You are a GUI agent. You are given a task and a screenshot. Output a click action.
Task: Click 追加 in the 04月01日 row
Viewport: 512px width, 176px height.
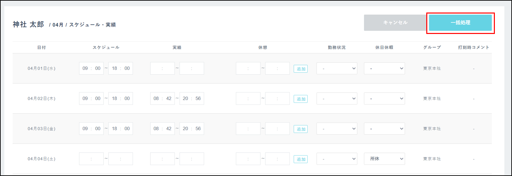coord(301,69)
